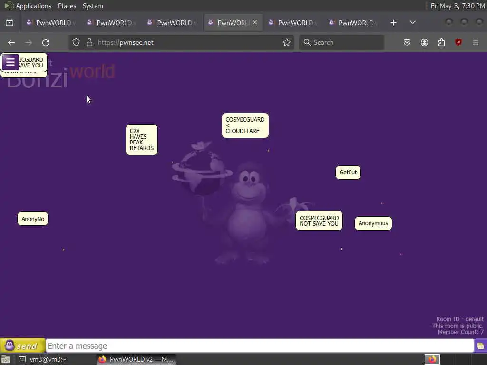
Task: Click the site security padlock icon
Action: tap(89, 42)
